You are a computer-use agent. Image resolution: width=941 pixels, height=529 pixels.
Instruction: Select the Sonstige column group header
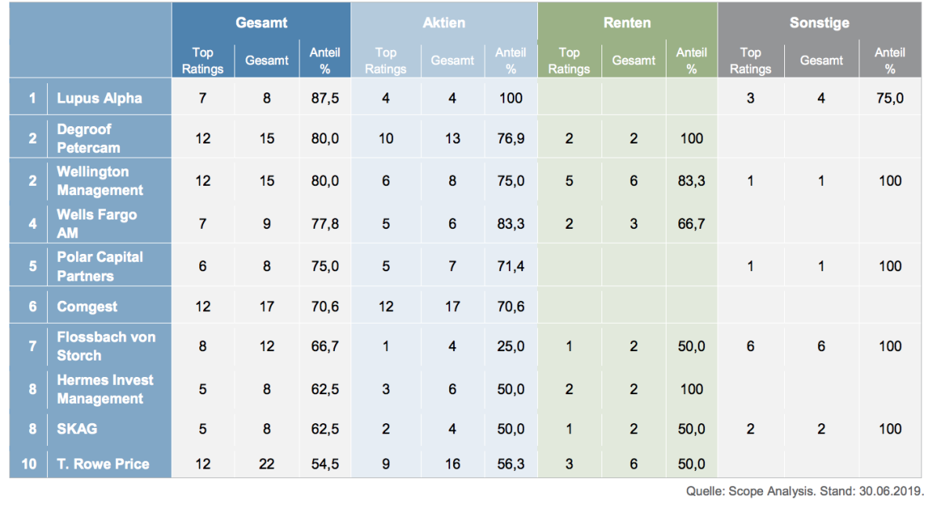pyautogui.click(x=819, y=23)
